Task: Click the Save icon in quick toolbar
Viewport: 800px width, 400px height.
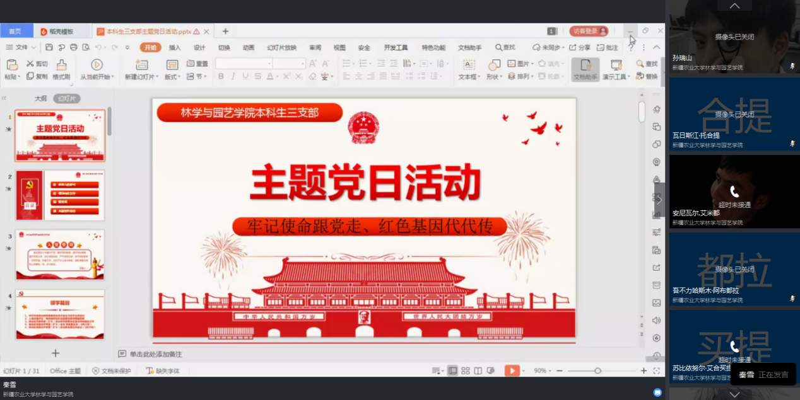Action: pos(49,47)
